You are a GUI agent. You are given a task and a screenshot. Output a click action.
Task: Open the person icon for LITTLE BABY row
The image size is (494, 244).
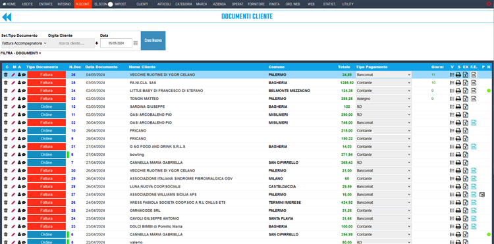19,91
